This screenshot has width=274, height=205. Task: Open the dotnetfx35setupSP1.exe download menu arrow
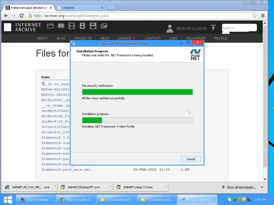tap(111, 187)
